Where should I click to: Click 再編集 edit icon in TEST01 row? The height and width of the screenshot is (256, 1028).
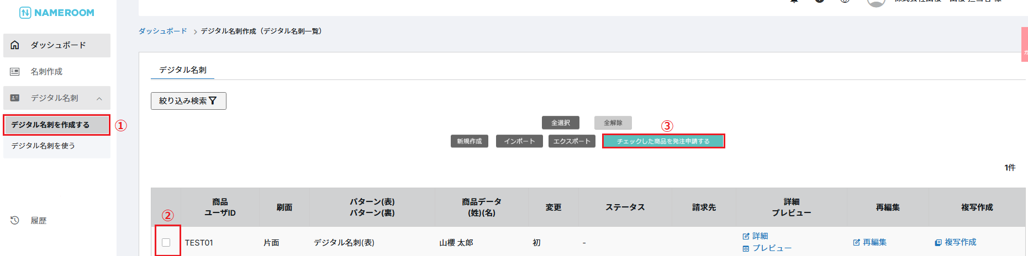coord(856,242)
